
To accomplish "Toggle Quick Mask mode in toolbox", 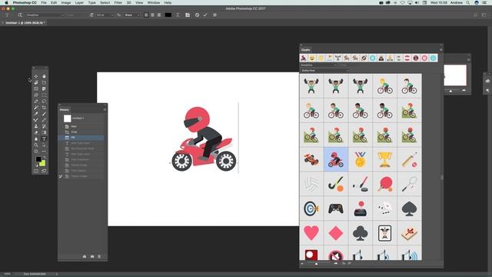I will (x=36, y=171).
